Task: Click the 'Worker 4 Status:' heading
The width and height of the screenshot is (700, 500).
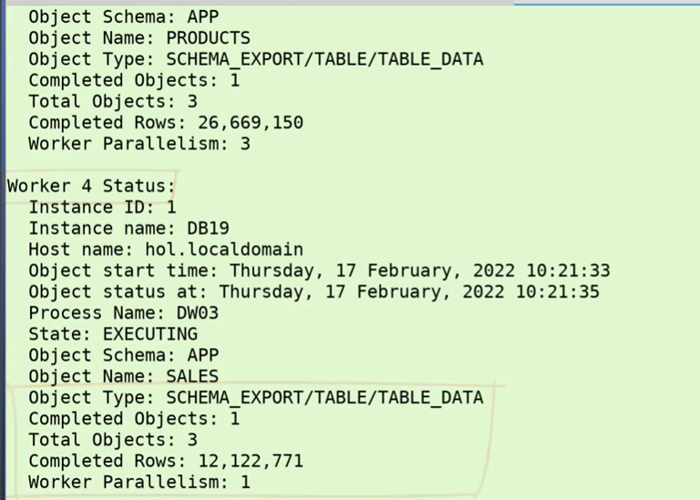Action: click(91, 186)
